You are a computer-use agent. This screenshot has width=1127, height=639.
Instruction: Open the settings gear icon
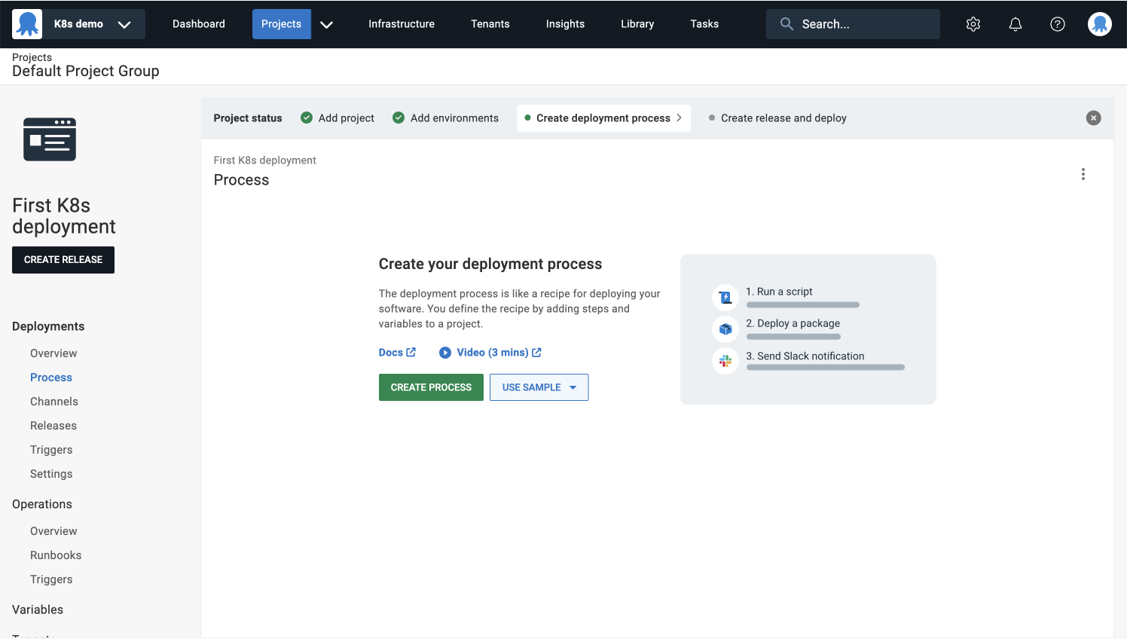pyautogui.click(x=973, y=23)
